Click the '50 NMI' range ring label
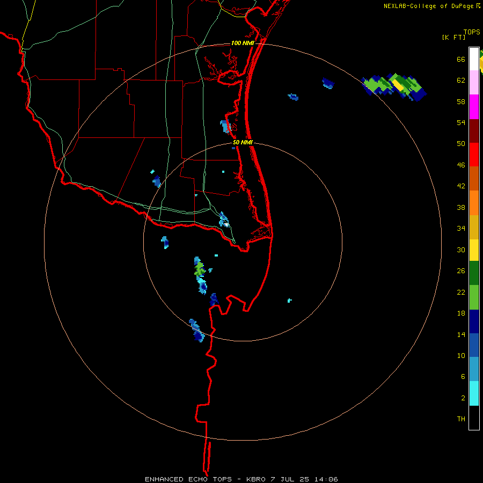 243,142
